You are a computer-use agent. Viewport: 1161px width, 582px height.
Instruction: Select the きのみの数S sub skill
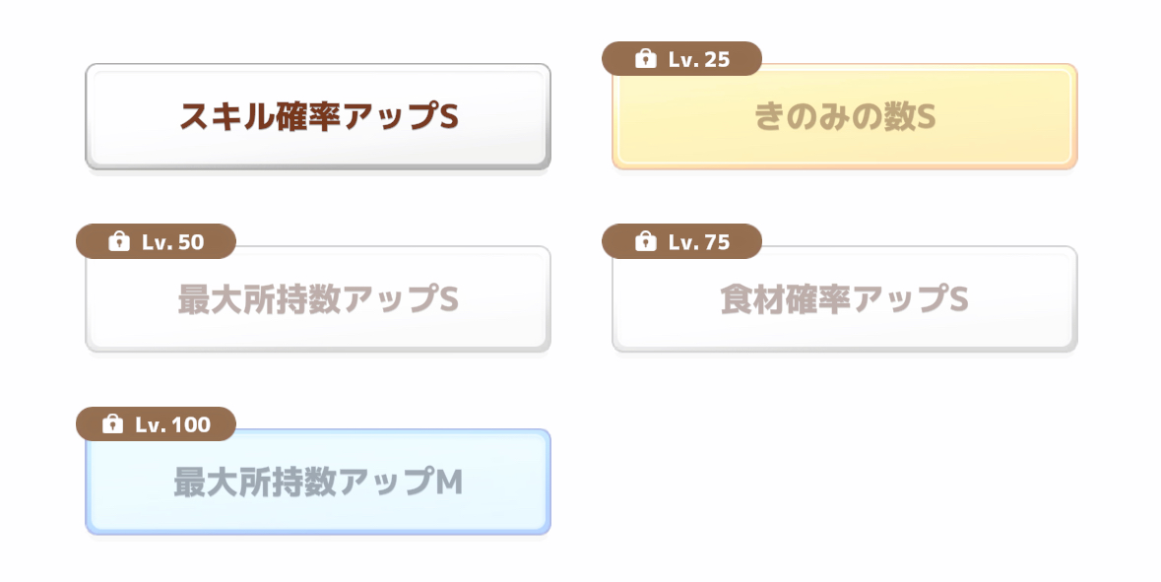(844, 117)
